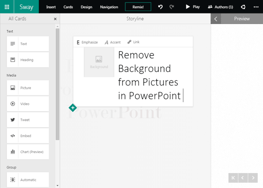Close the All Cards panel
This screenshot has width=263, height=188.
55,19
